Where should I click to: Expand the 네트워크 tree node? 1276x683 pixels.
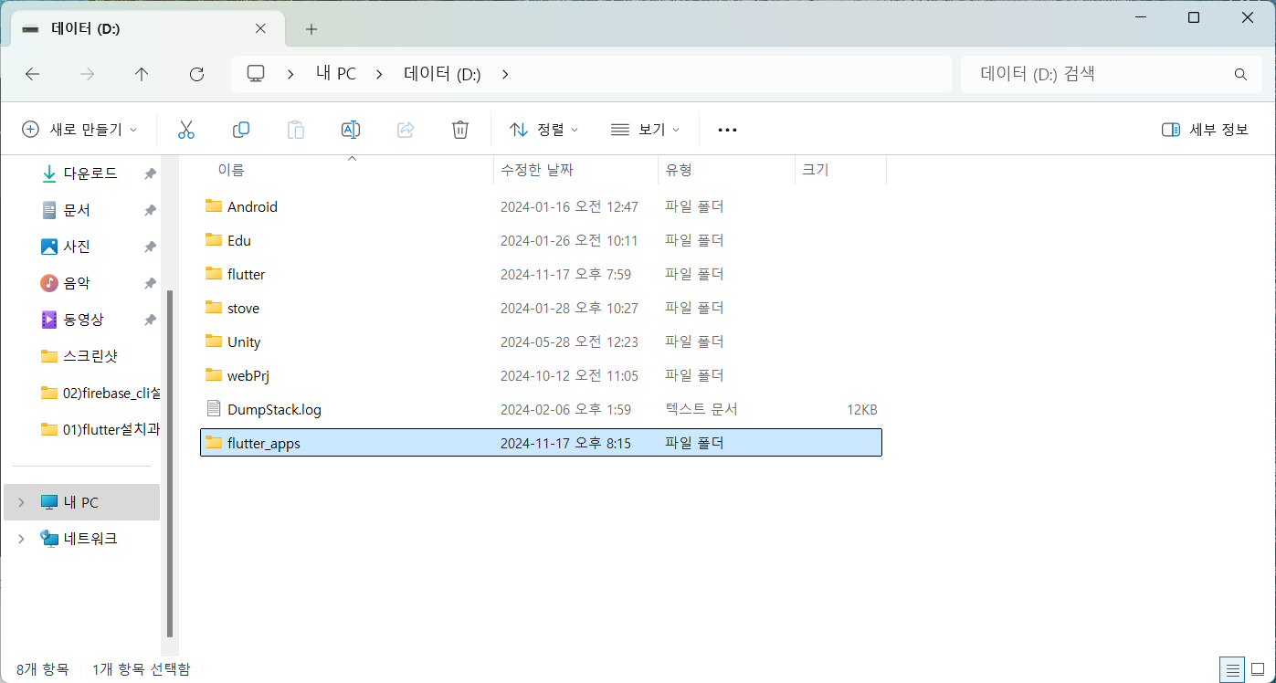tap(22, 539)
